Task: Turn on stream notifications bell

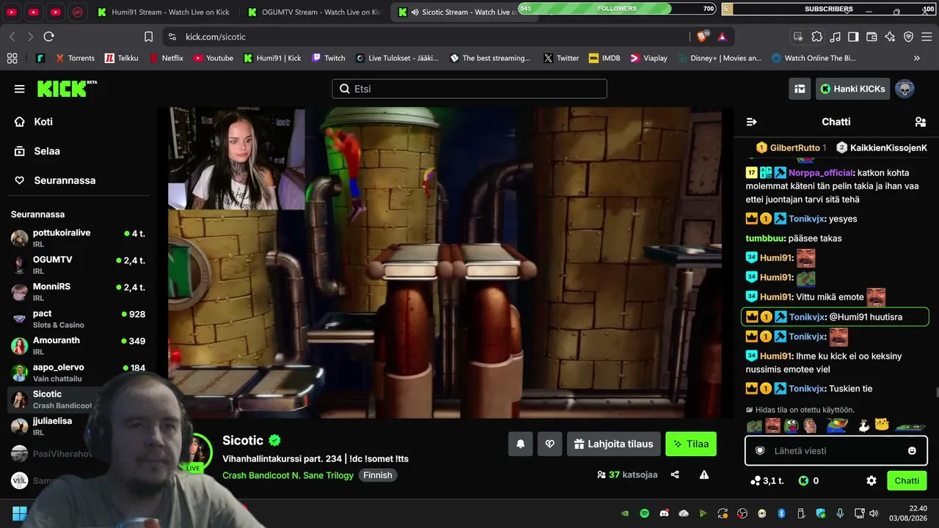Action: 521,444
